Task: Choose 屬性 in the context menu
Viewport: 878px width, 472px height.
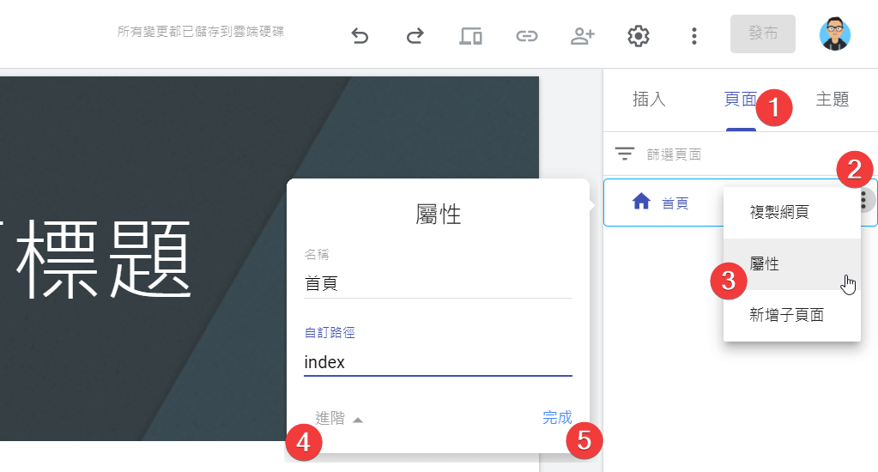Action: 766,264
